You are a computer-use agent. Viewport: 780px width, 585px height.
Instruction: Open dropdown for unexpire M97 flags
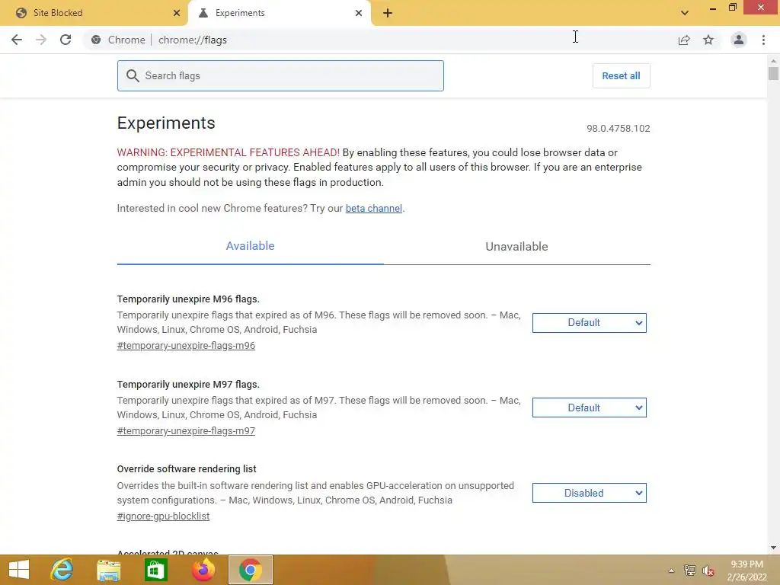[589, 408]
